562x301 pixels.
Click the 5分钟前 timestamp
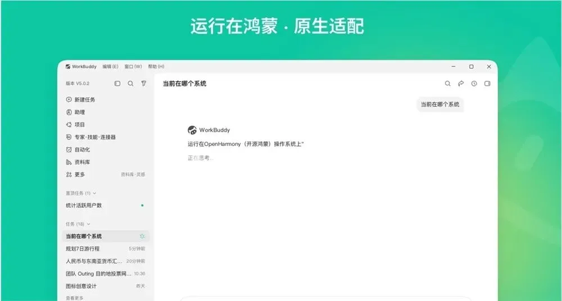[137, 249]
